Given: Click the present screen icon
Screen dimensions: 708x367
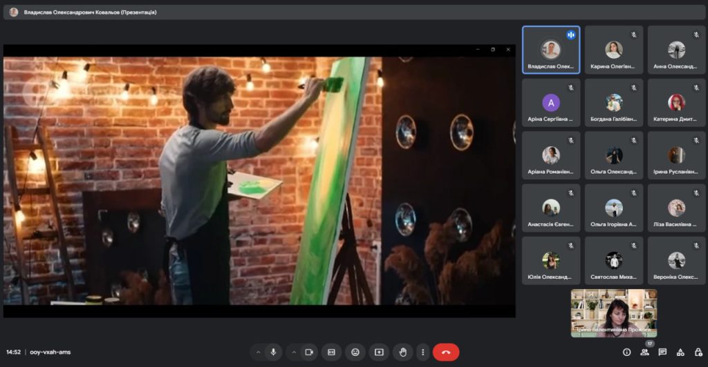Looking at the screenshot, I should click(x=379, y=352).
